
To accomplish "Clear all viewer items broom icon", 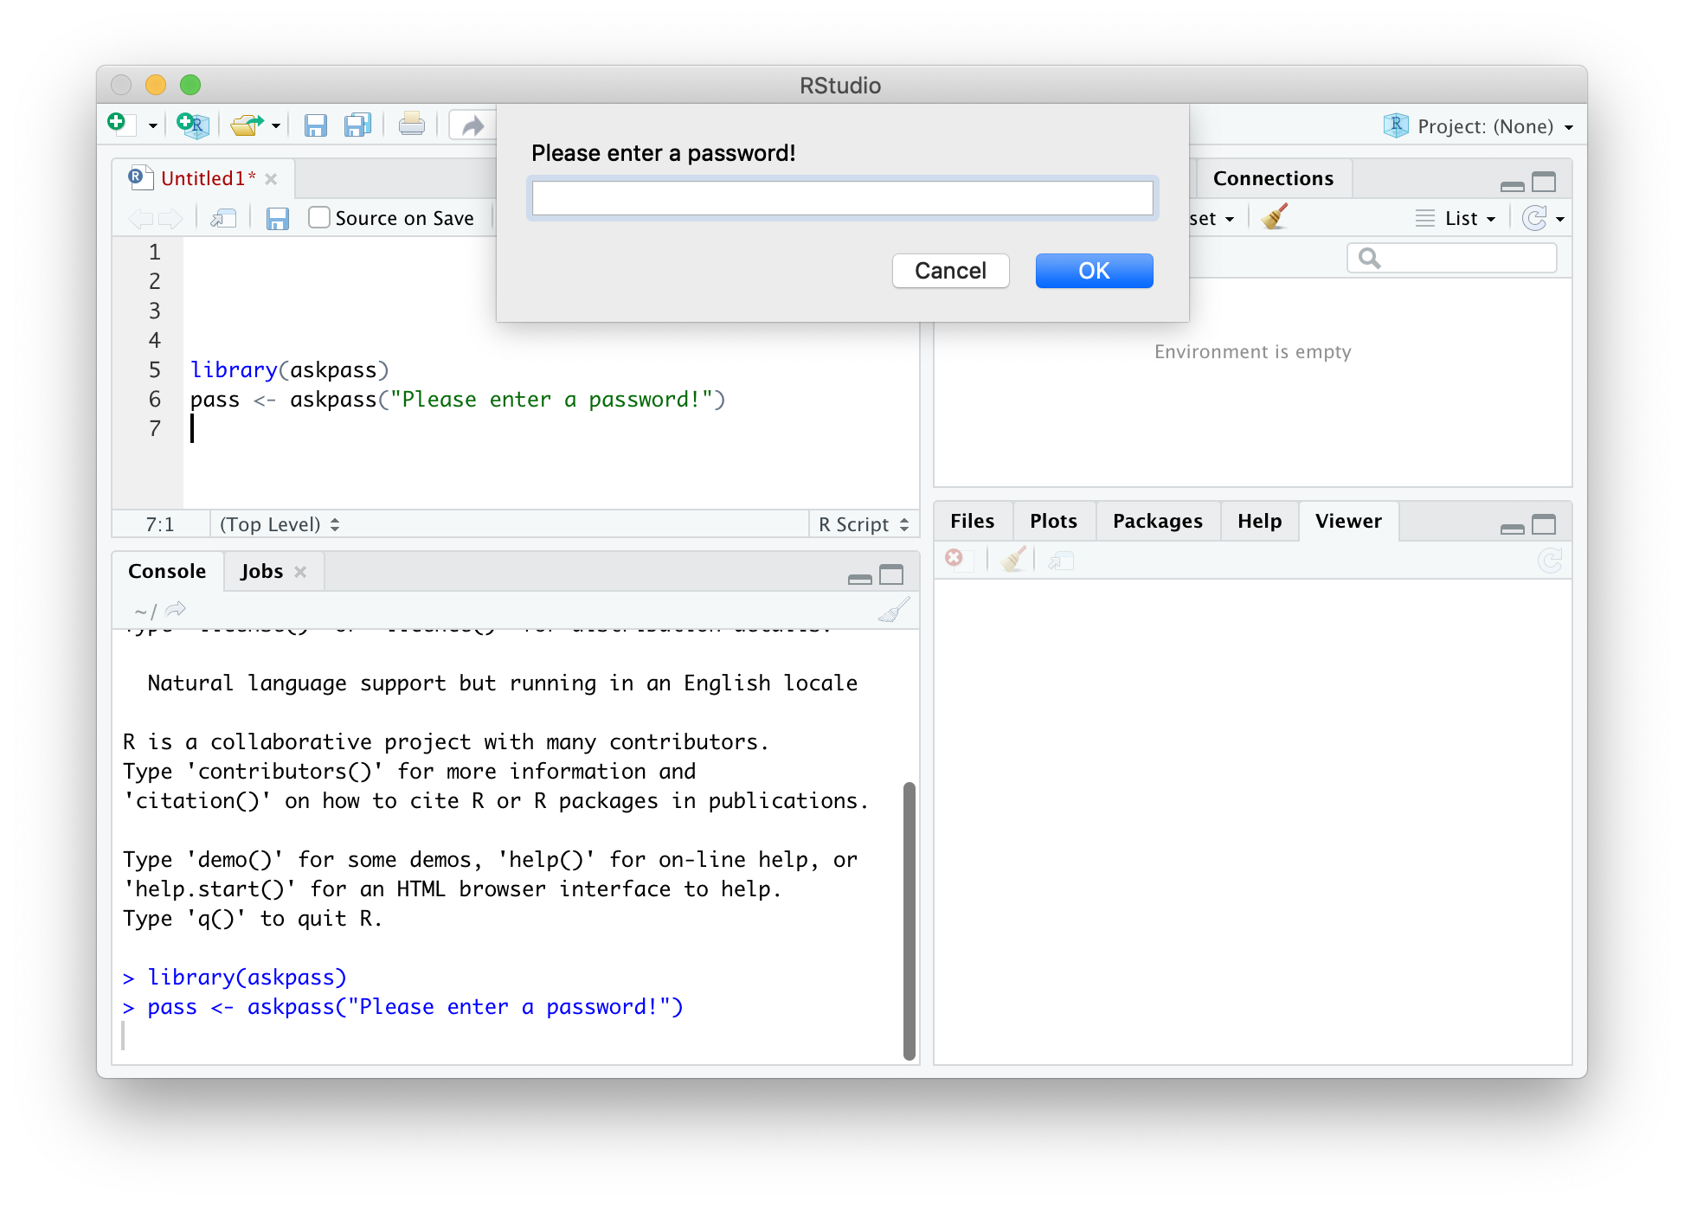I will [x=1013, y=559].
